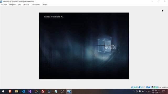Click the display settings status icon
This screenshot has height=94, width=168.
[x=147, y=87]
